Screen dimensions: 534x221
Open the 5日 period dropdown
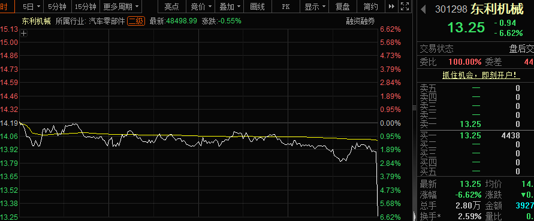[x=31, y=7]
